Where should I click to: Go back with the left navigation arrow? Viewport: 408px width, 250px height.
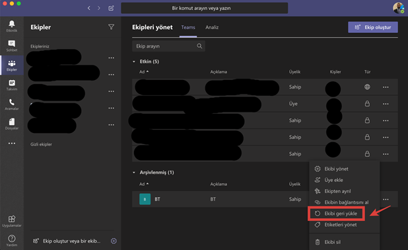coord(89,8)
